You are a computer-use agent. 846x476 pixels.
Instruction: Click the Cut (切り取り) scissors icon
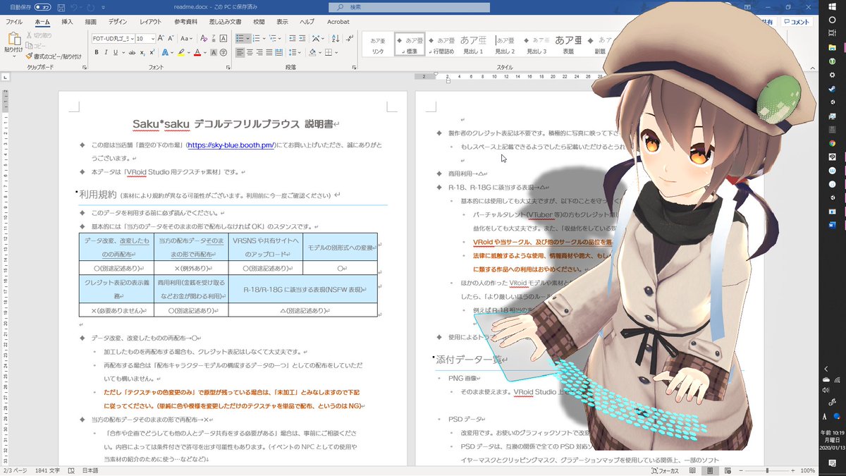(29, 35)
